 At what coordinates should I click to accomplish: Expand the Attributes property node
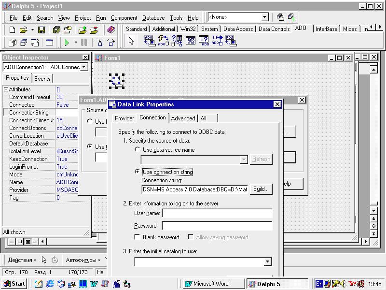click(x=6, y=89)
